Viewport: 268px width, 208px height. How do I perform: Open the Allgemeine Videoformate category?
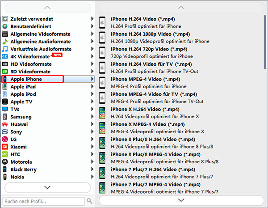[48, 34]
